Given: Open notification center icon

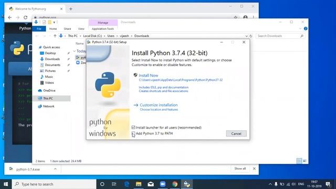Looking at the screenshot, I should [328, 184].
